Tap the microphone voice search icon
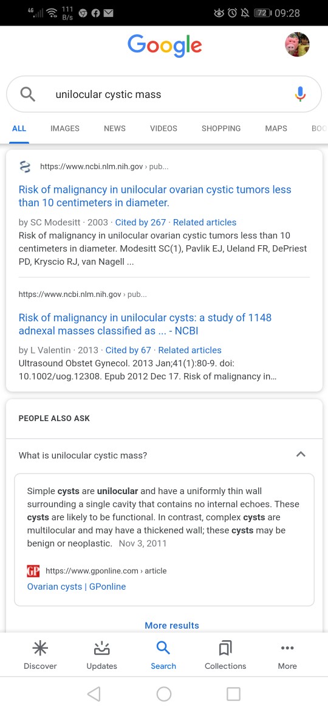The height and width of the screenshot is (712, 328). (300, 94)
